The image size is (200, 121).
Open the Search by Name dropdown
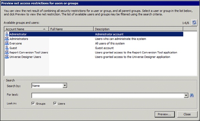pyautogui.click(x=65, y=85)
